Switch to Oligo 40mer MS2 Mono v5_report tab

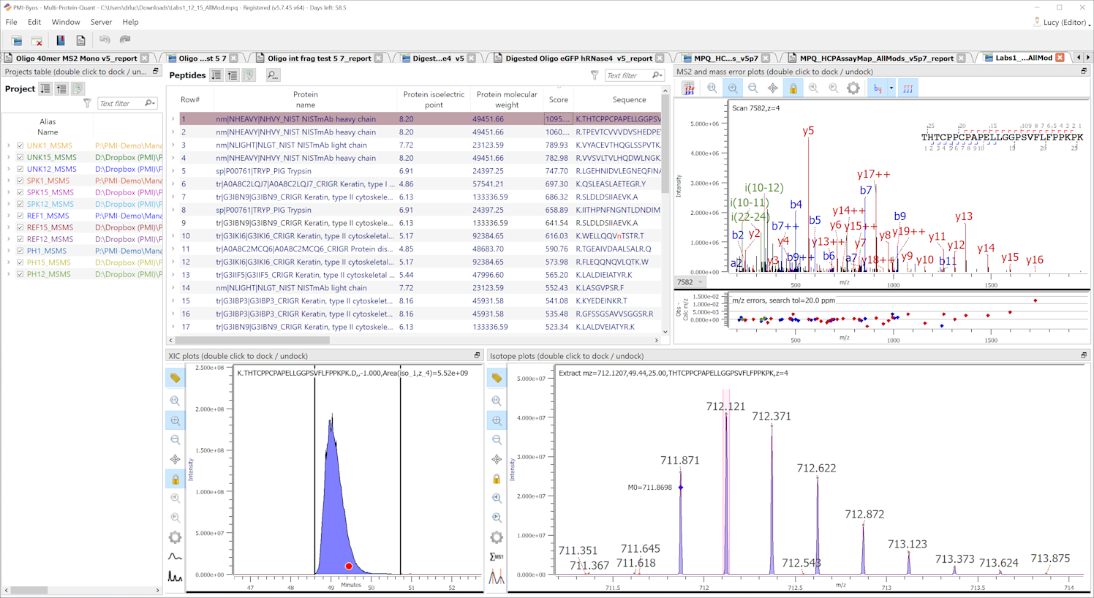[76, 58]
